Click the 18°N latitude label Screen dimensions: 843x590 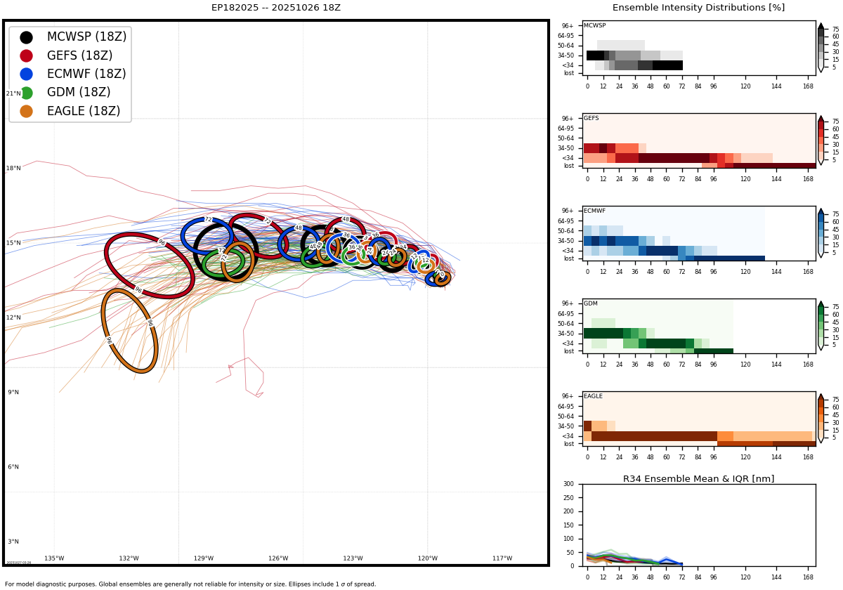14,169
